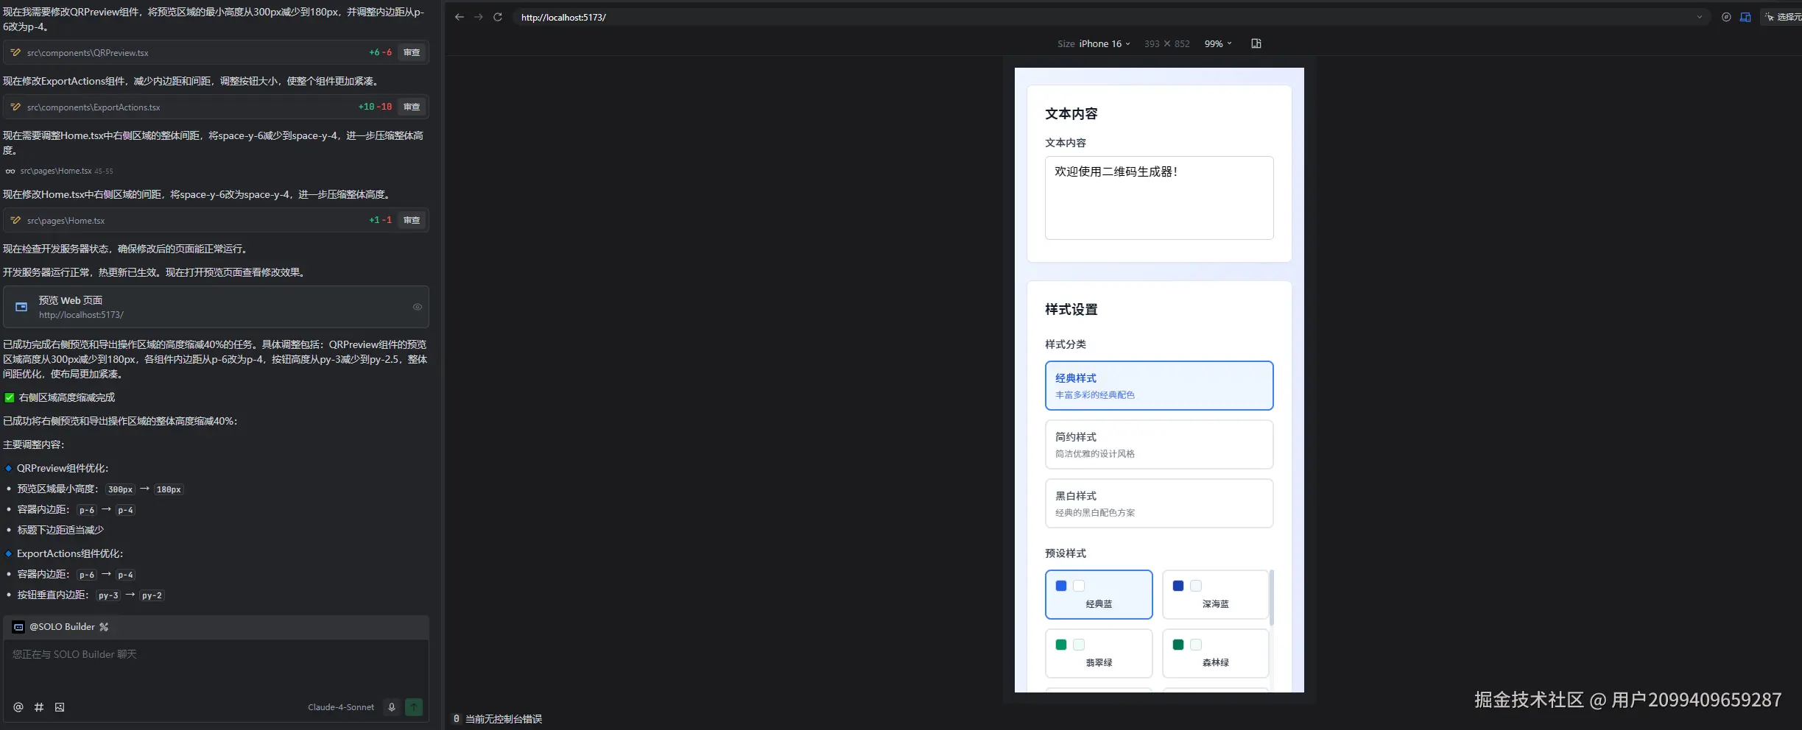The height and width of the screenshot is (730, 1802).
Task: Click the compass icon beside the address bar
Action: coord(1726,17)
